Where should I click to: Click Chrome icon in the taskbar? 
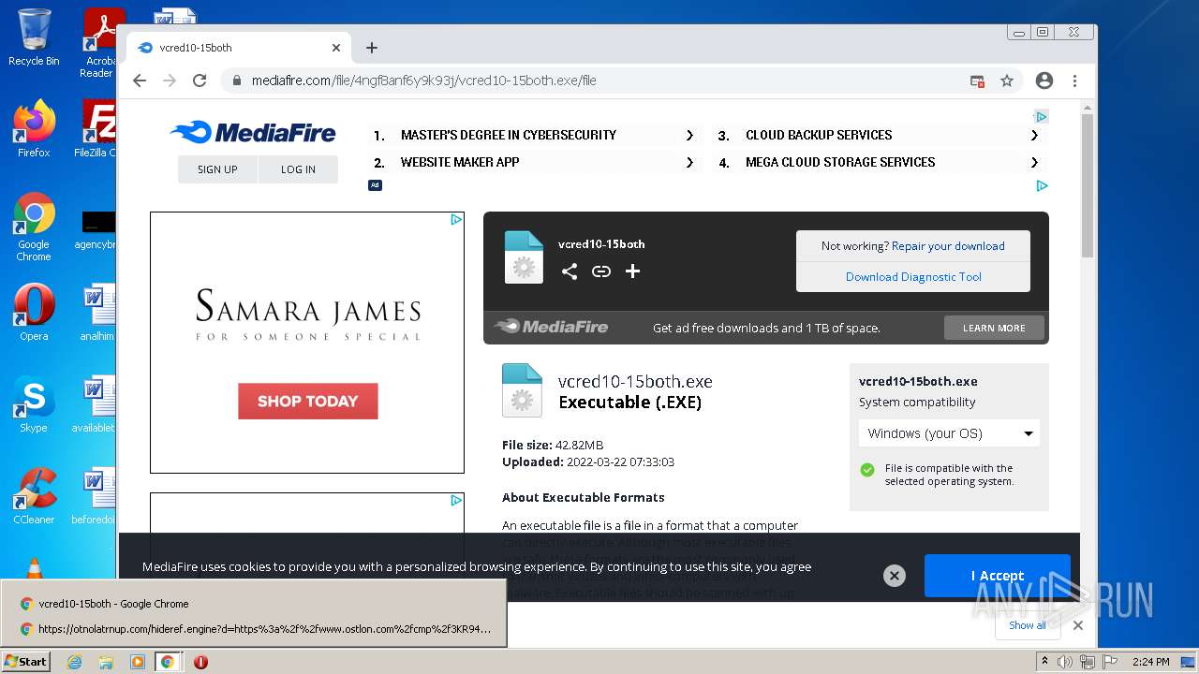(168, 662)
